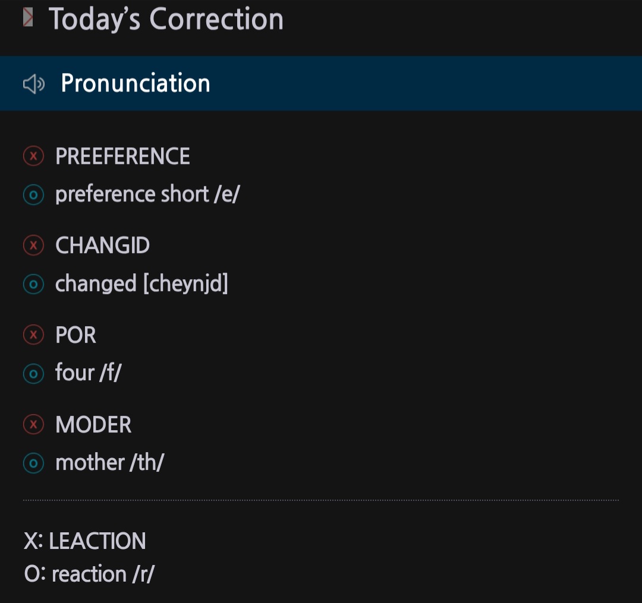This screenshot has width=642, height=603.
Task: Click the circle icon beside mother /th/
Action: (33, 463)
